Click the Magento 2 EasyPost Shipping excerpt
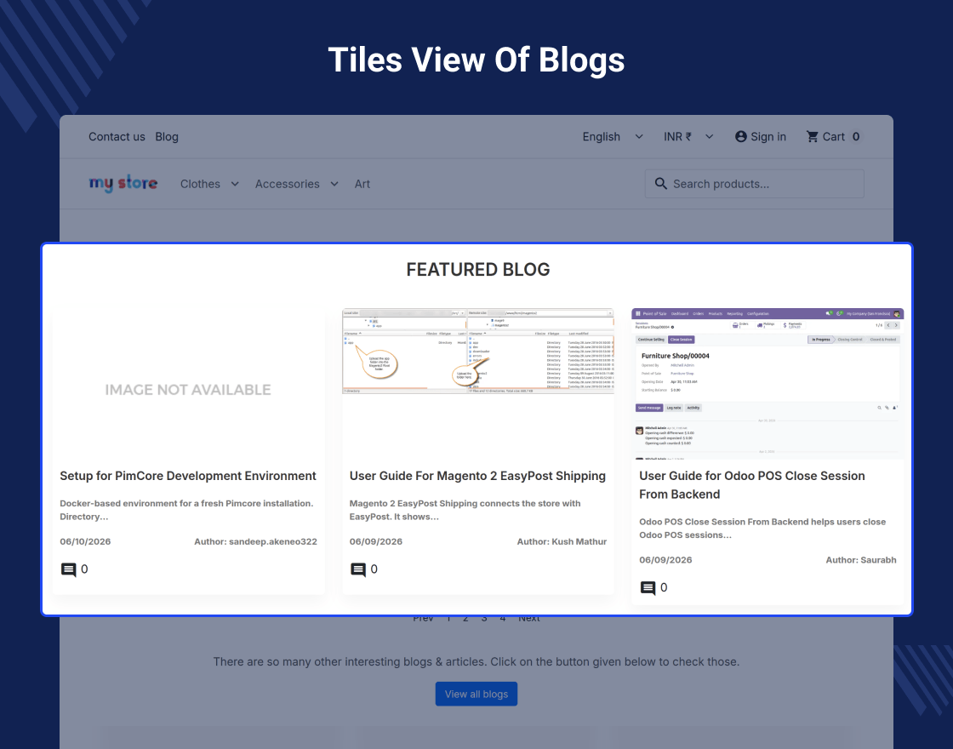Screen dimensions: 953x749 [x=465, y=510]
